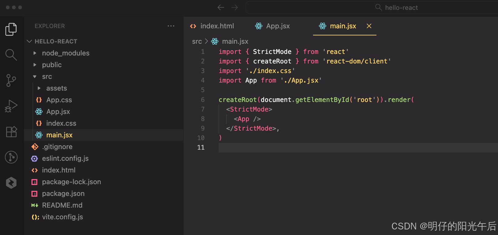
Task: Click the './App.jsx' import path
Action: [301, 80]
